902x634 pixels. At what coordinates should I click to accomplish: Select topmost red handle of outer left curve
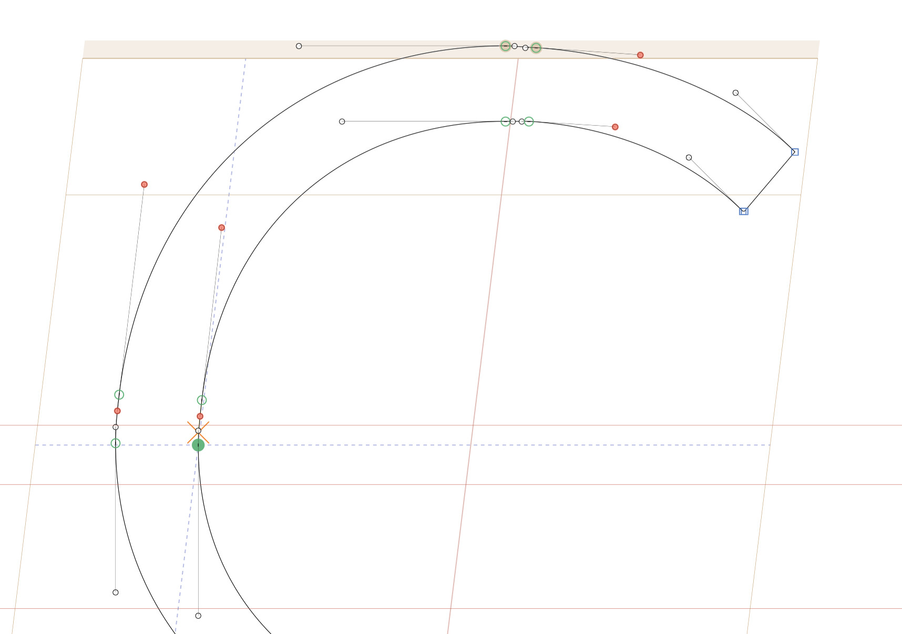click(x=144, y=185)
